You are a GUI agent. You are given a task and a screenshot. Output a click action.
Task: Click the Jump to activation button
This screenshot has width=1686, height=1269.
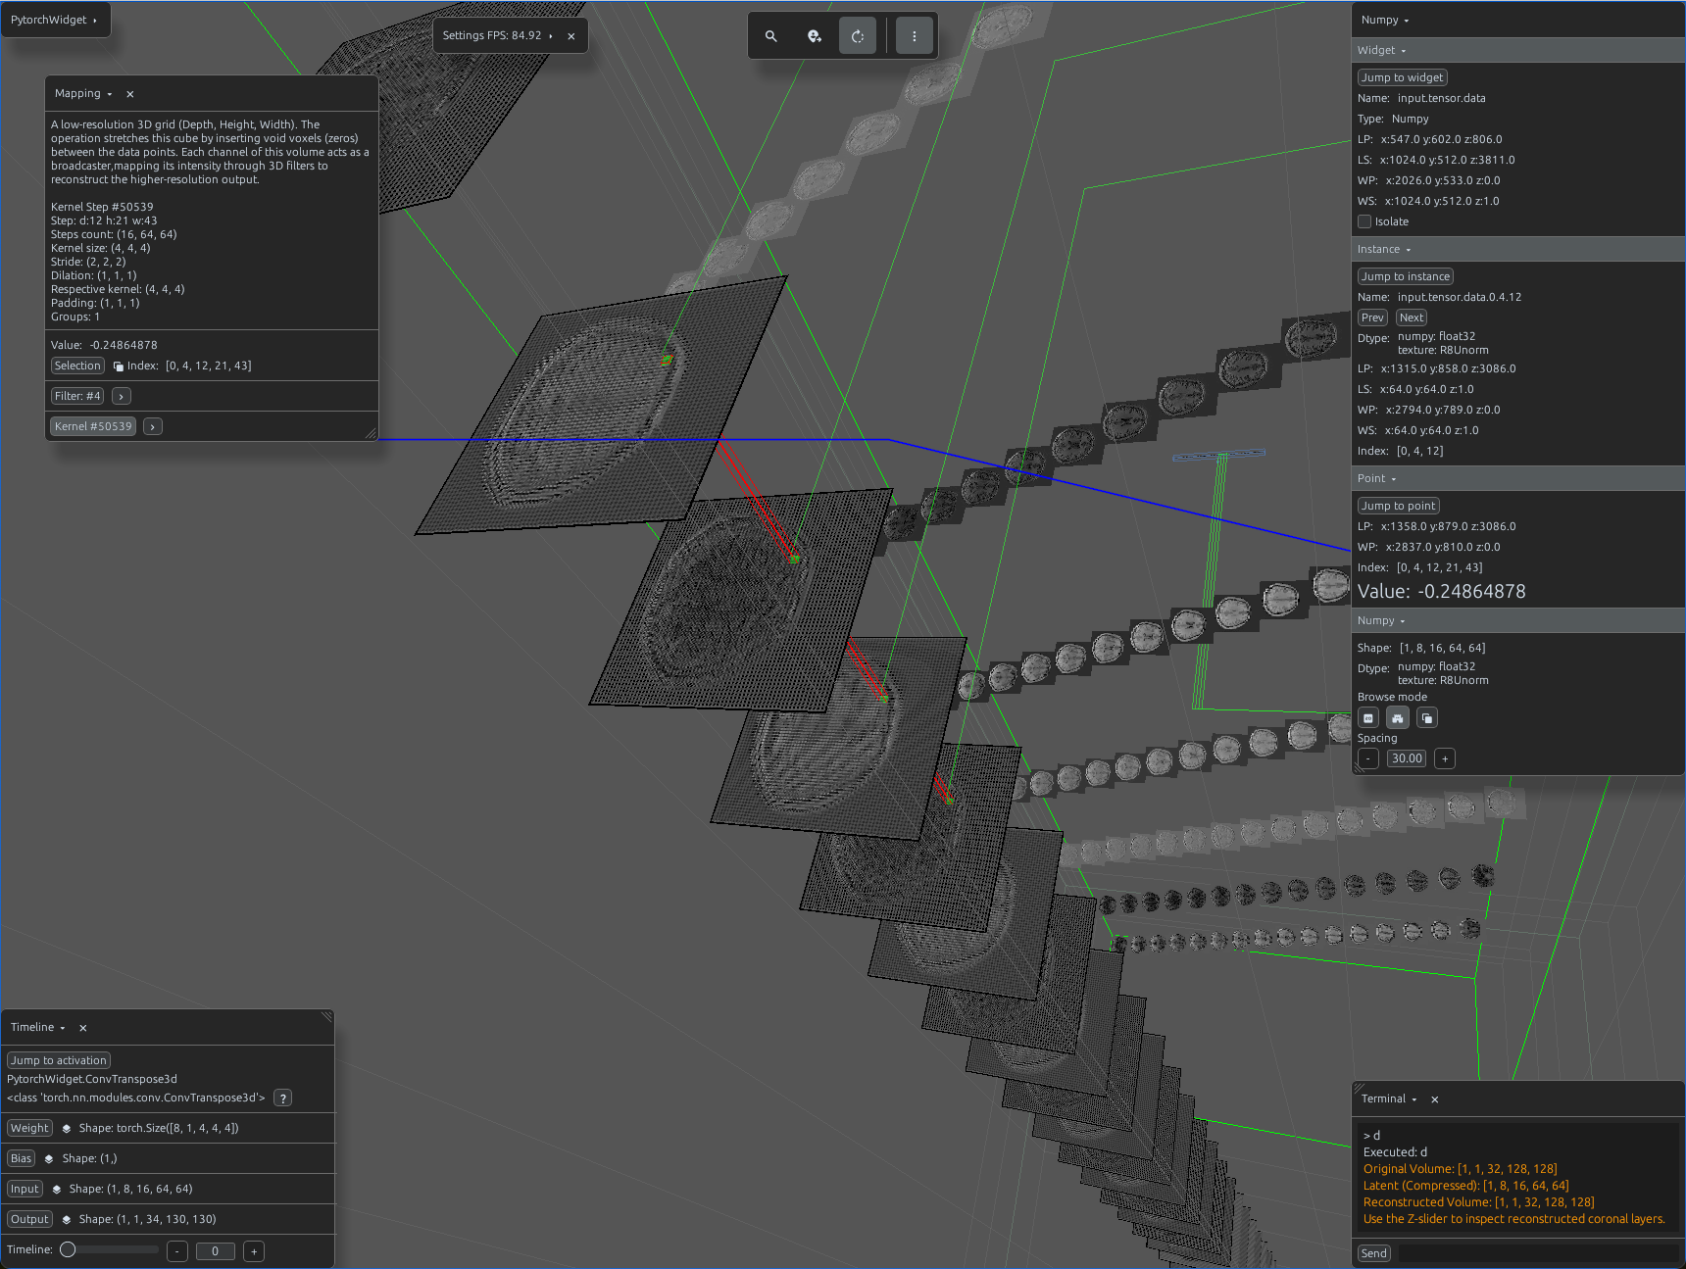(59, 1060)
